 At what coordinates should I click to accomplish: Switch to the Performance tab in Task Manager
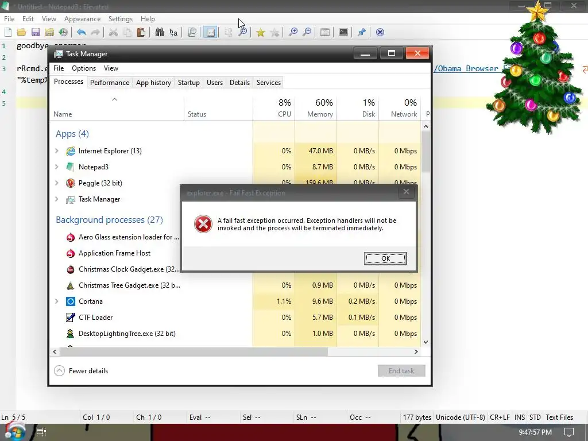click(110, 83)
